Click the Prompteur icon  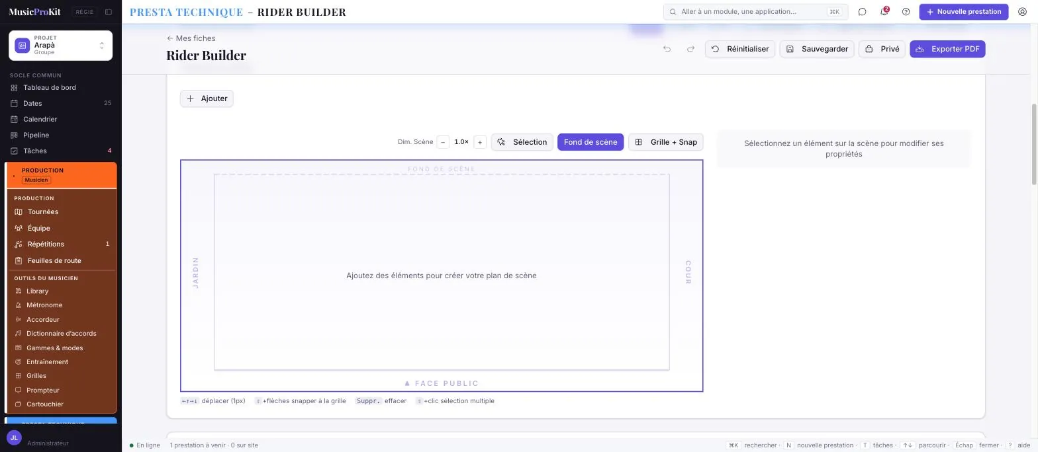(19, 391)
